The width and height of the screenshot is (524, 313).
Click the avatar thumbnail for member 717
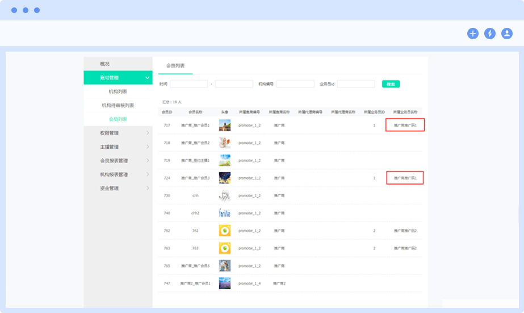[x=225, y=125]
